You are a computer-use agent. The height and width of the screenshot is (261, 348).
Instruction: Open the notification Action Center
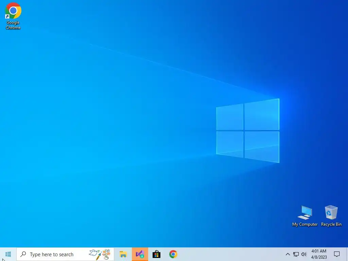tap(337, 254)
